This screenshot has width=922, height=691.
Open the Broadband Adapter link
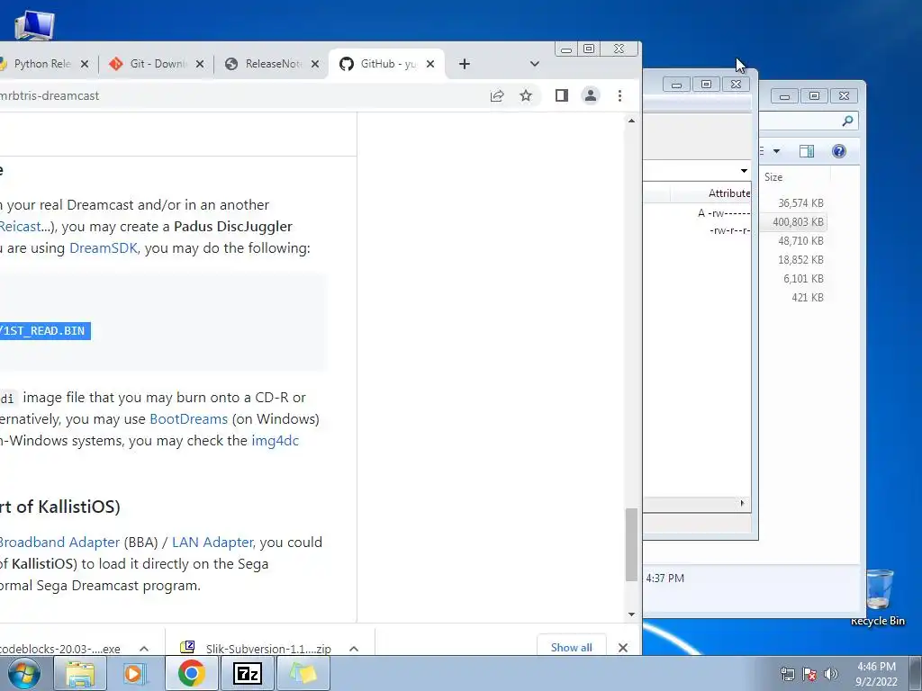(x=59, y=543)
